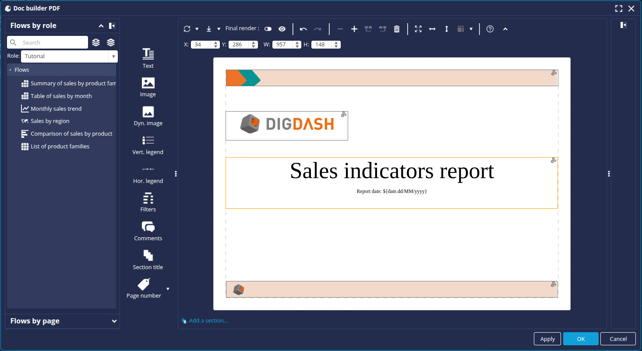The height and width of the screenshot is (351, 642).
Task: Click the undo arrow icon
Action: pyautogui.click(x=303, y=29)
